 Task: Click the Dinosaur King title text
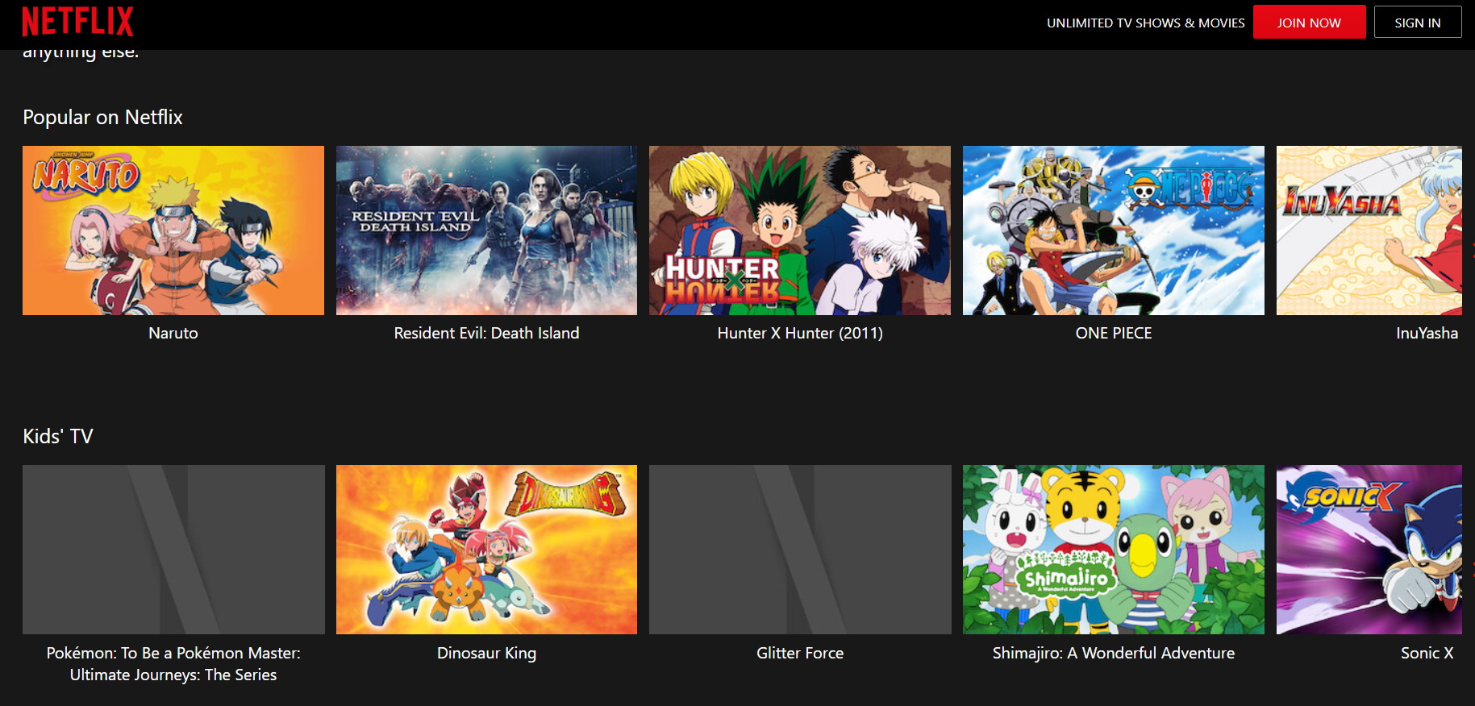[486, 653]
